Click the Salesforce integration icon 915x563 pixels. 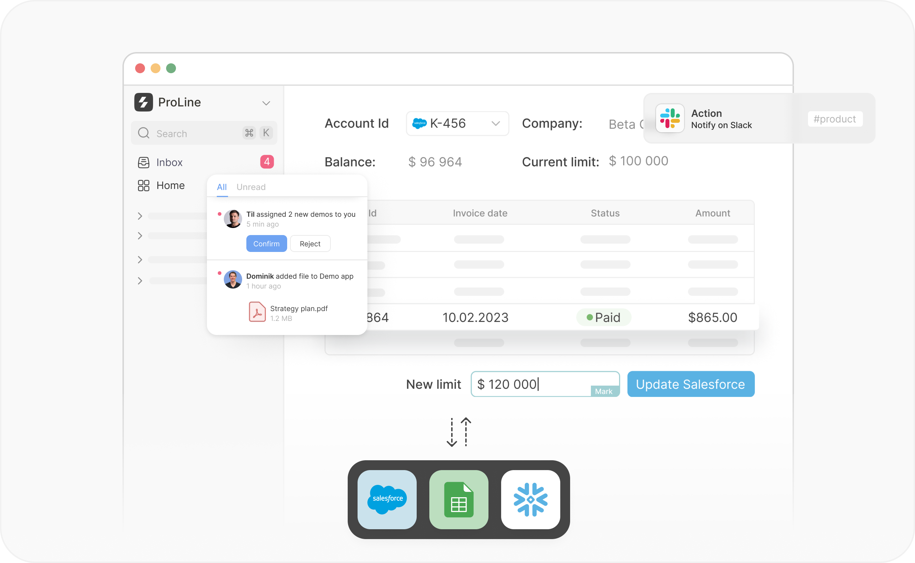point(387,499)
